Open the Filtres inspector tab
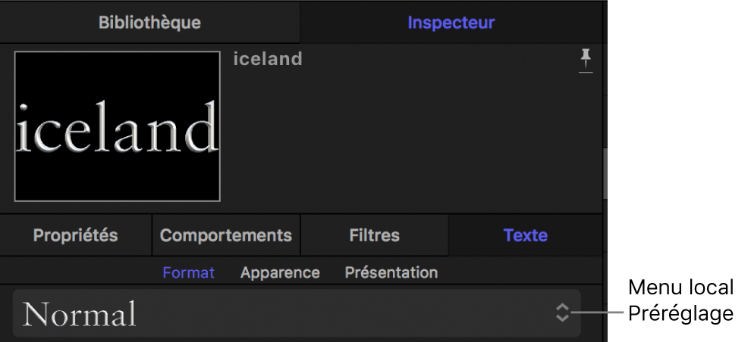The image size is (751, 342). [375, 235]
